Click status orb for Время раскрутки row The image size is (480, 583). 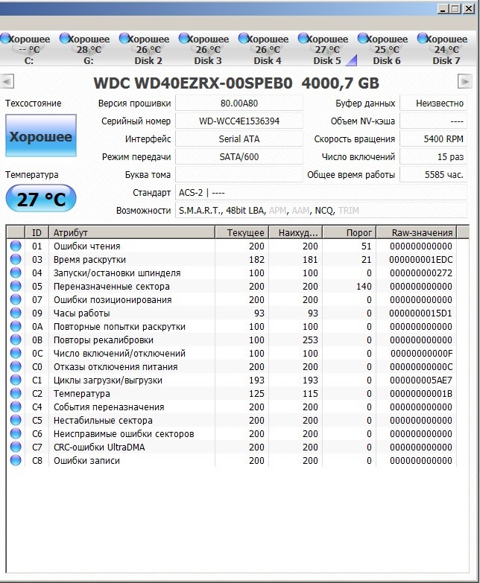16,260
